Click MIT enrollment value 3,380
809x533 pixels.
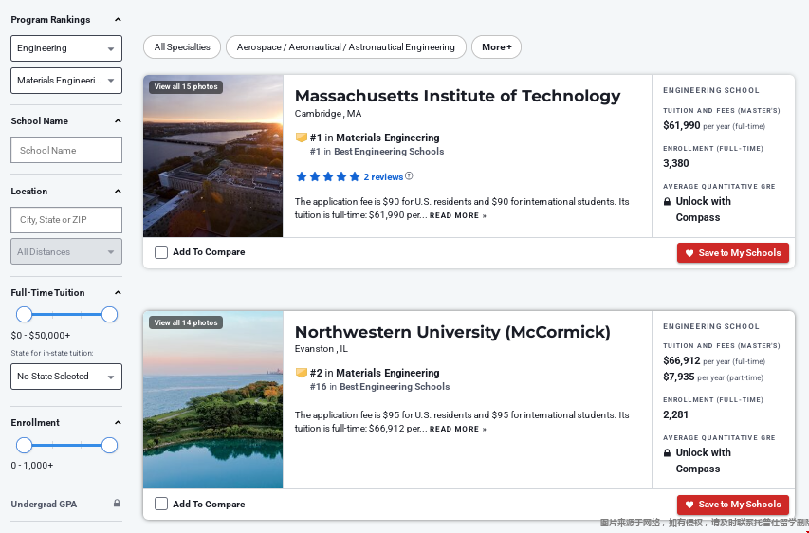676,163
